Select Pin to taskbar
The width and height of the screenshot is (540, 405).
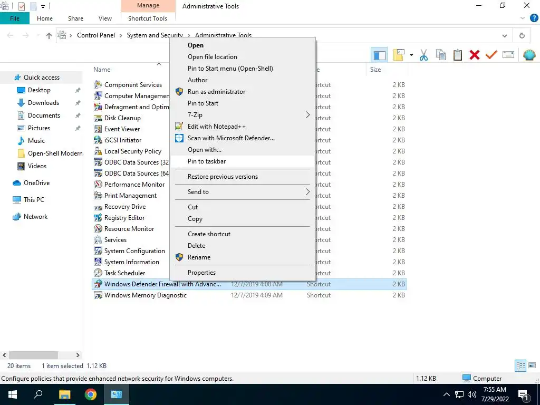coord(243,161)
